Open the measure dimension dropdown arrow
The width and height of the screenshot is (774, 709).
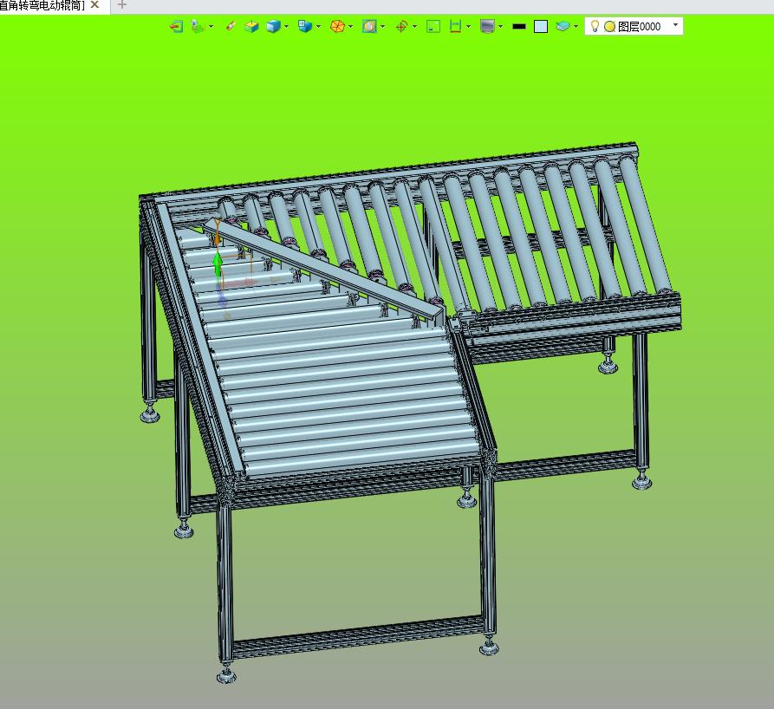coord(468,26)
